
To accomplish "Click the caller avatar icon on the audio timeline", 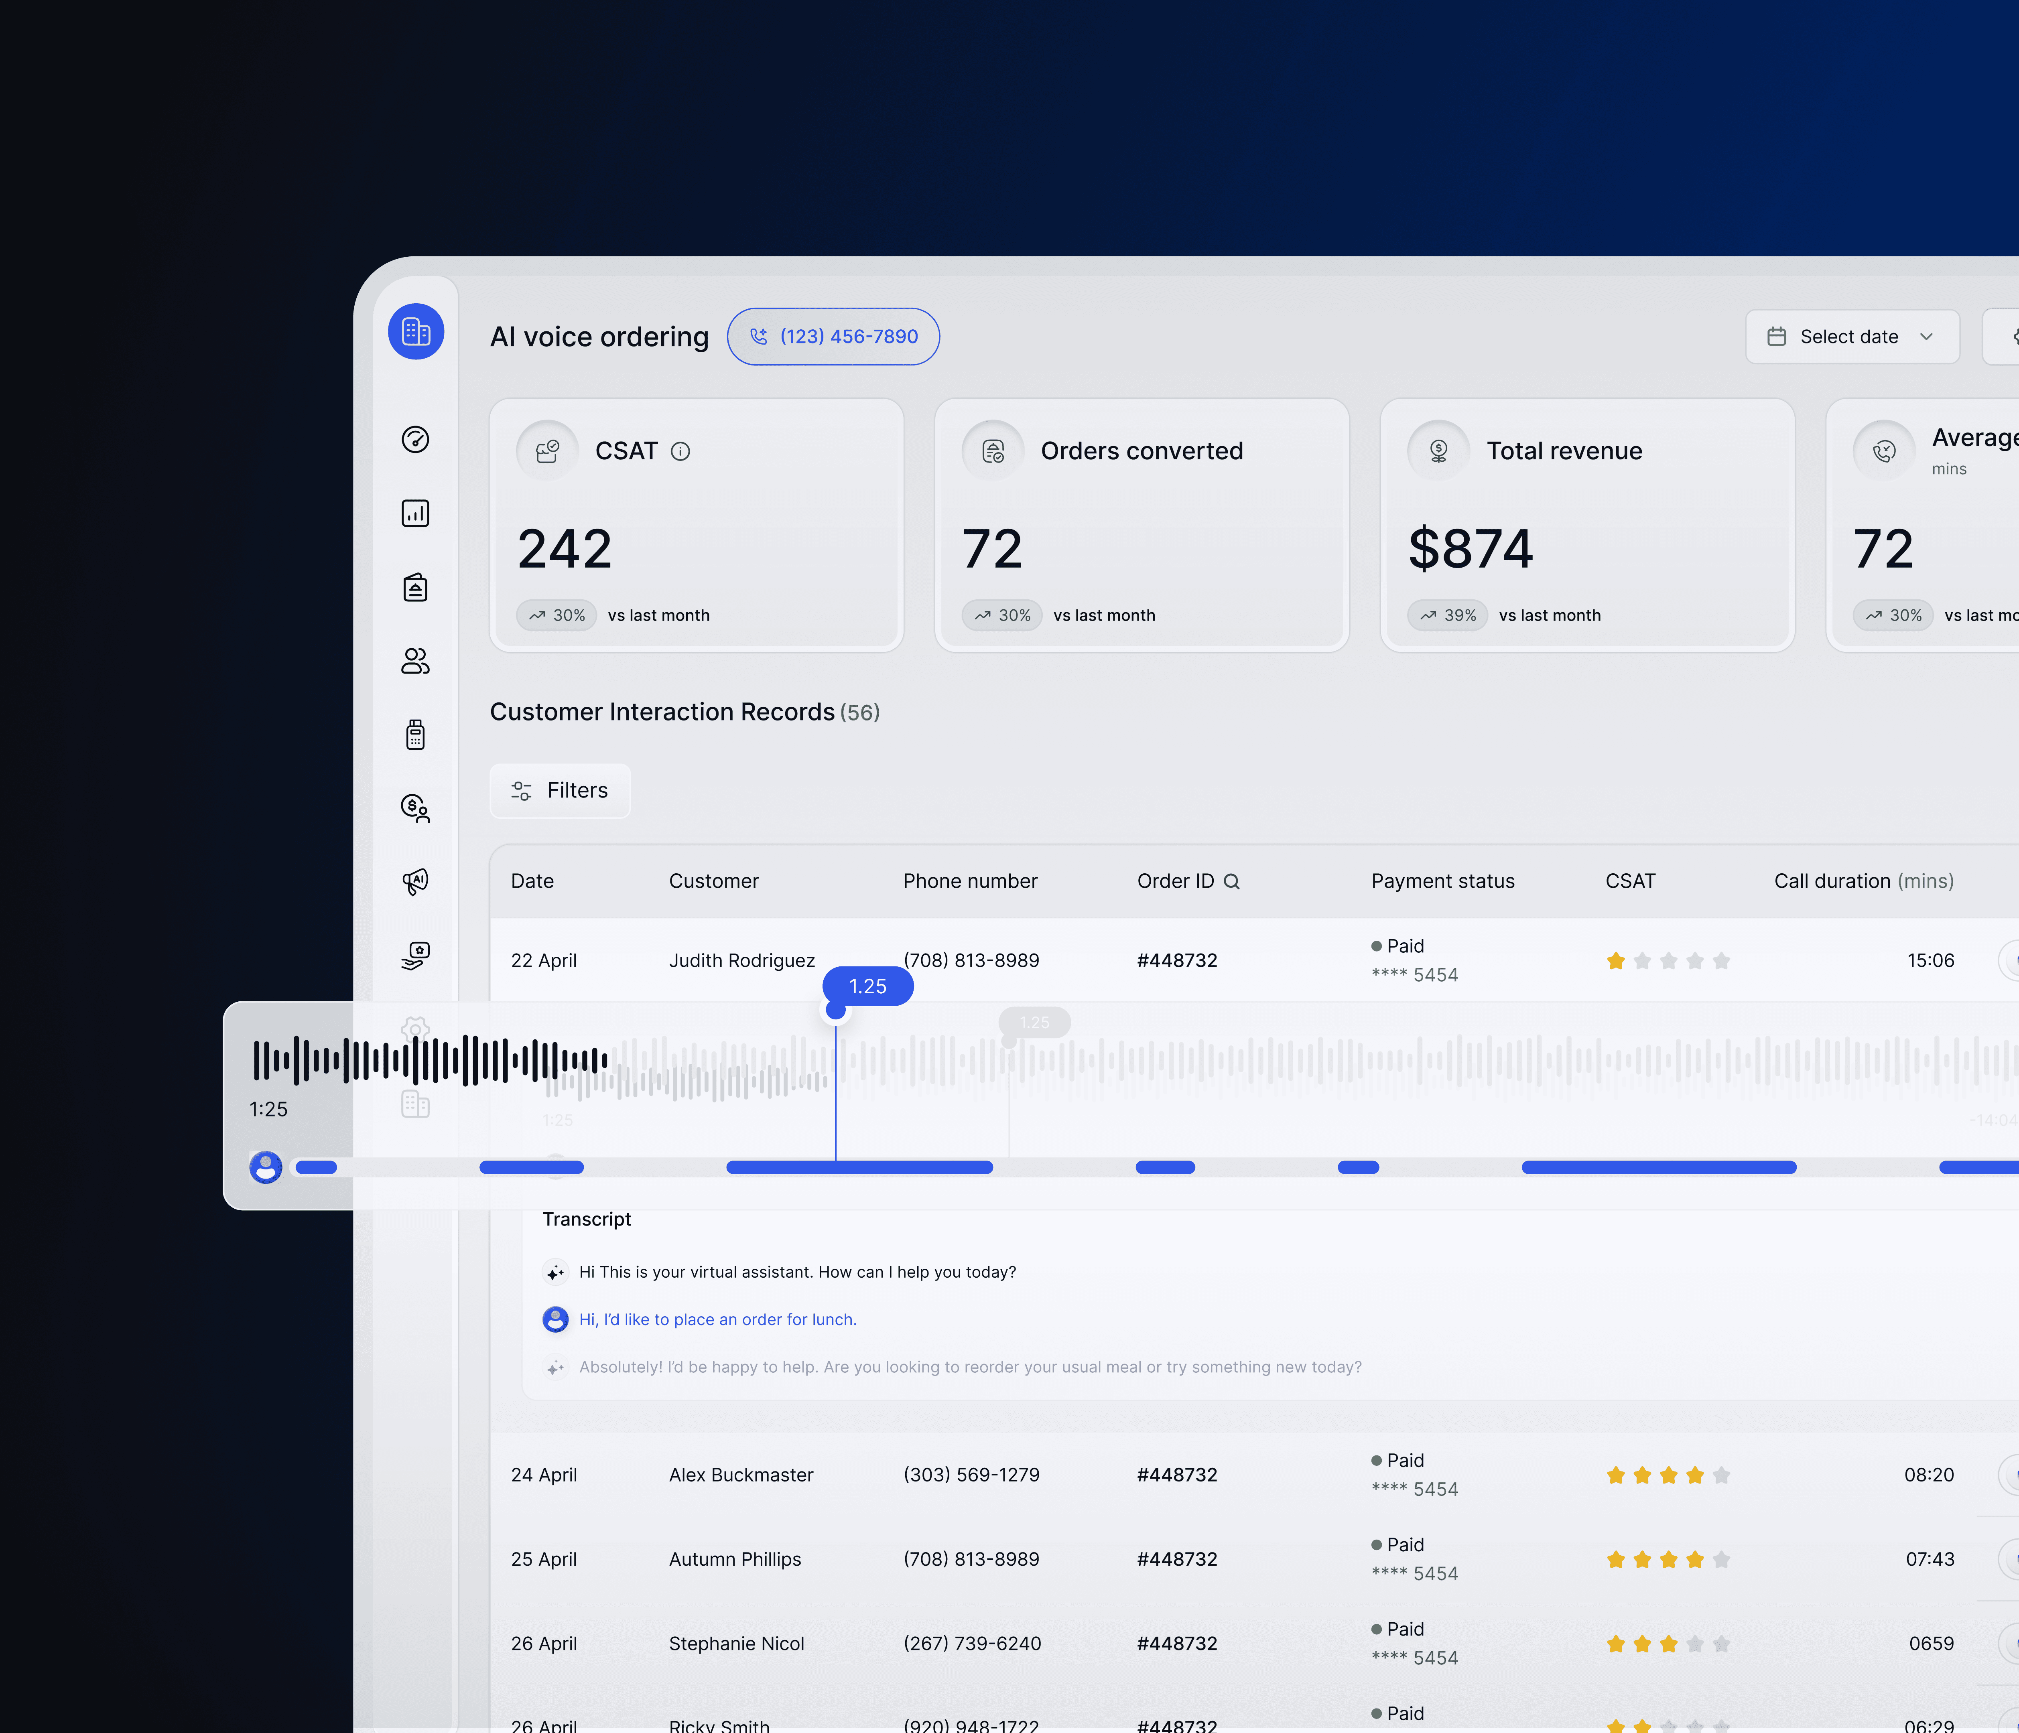I will [x=265, y=1167].
